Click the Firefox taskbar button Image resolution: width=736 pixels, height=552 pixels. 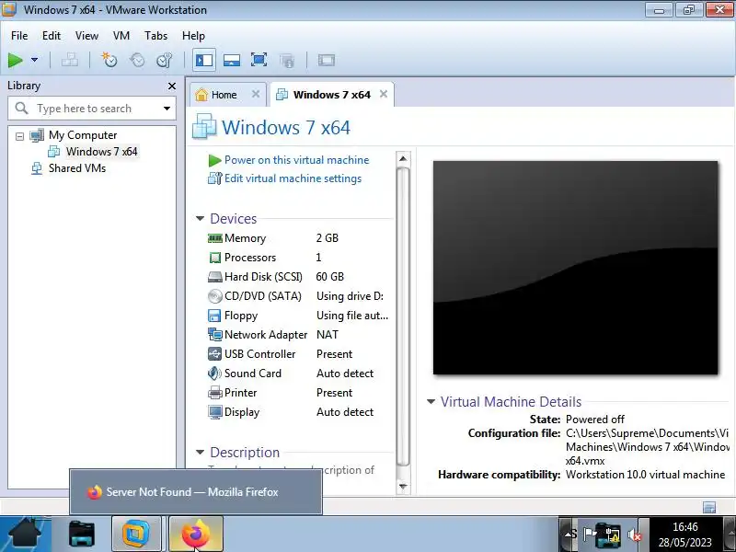(x=196, y=534)
